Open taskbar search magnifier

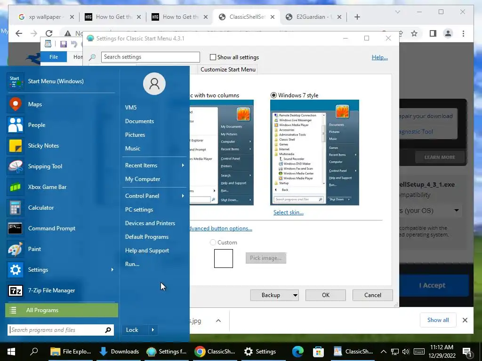click(34, 352)
